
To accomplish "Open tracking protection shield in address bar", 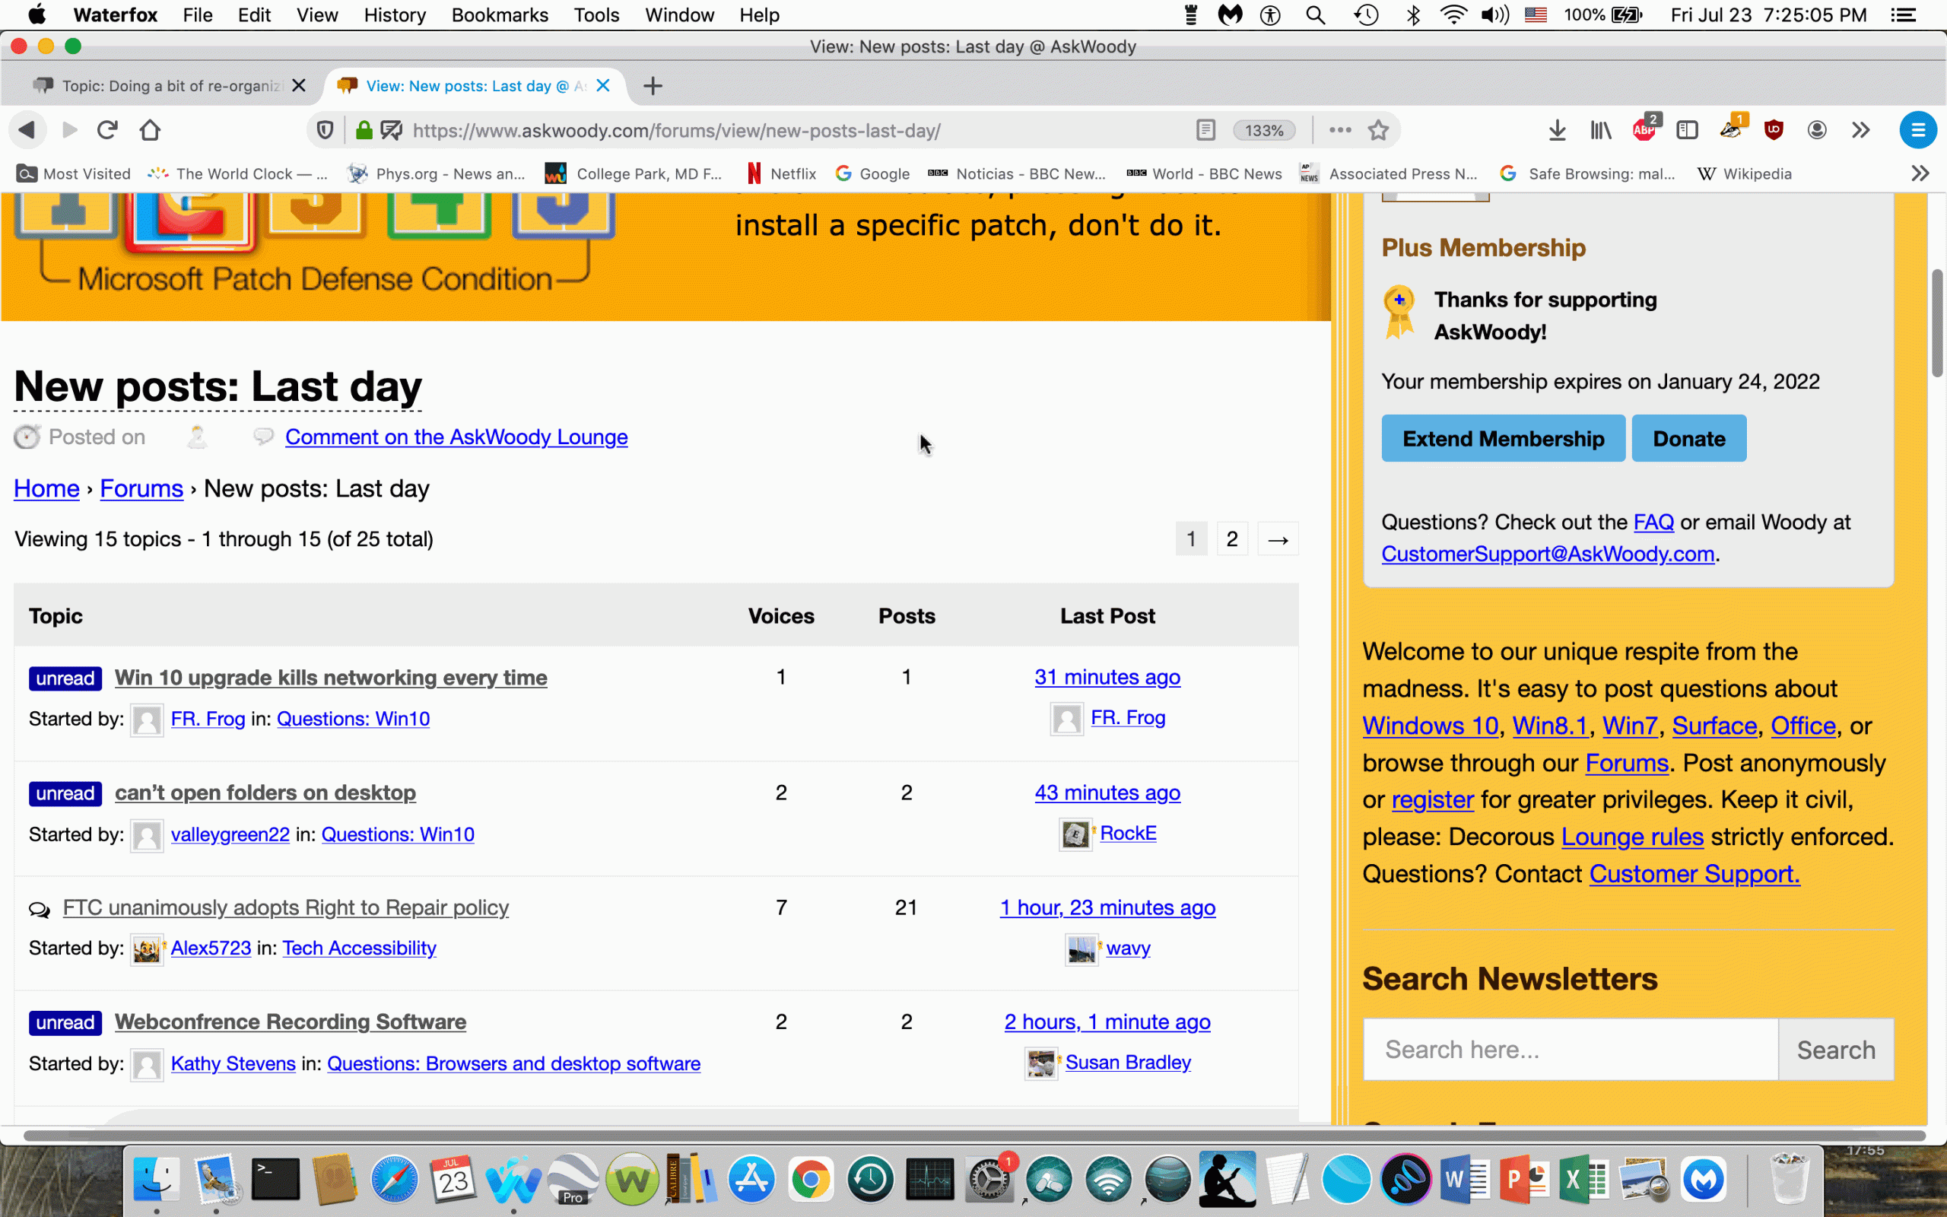I will (325, 130).
